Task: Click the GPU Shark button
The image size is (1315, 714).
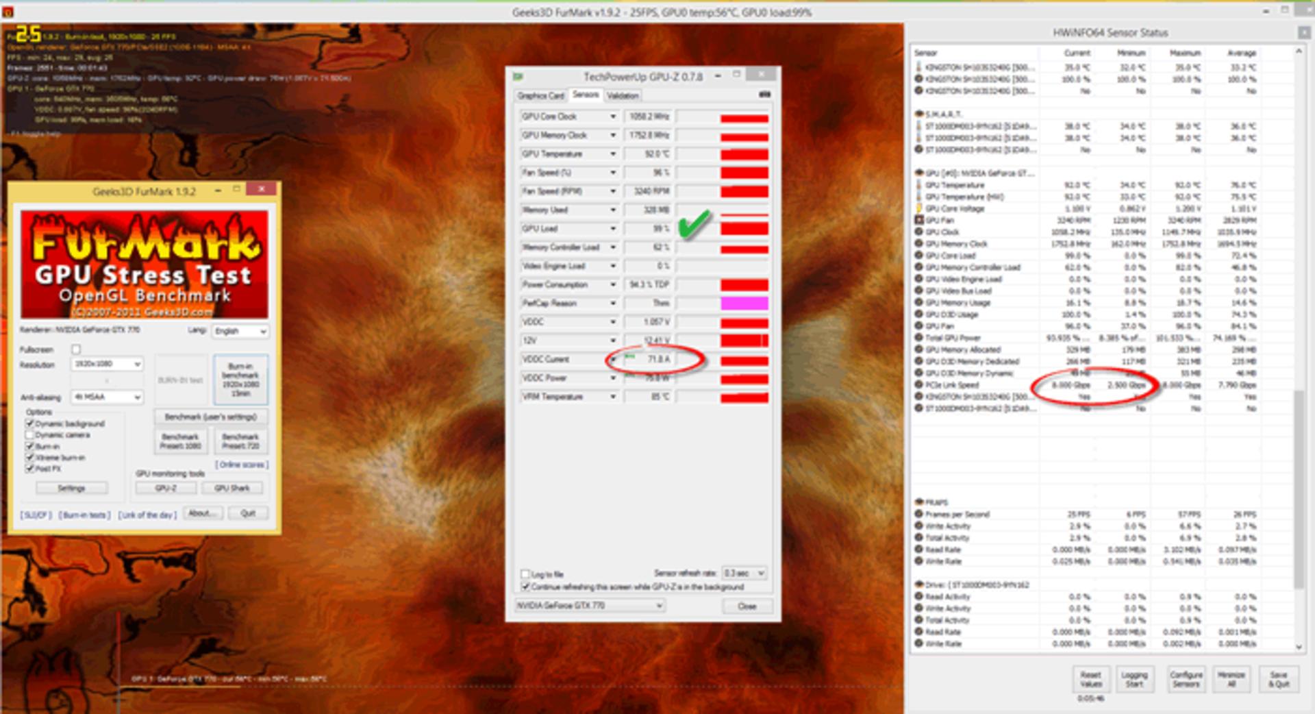Action: coord(231,488)
